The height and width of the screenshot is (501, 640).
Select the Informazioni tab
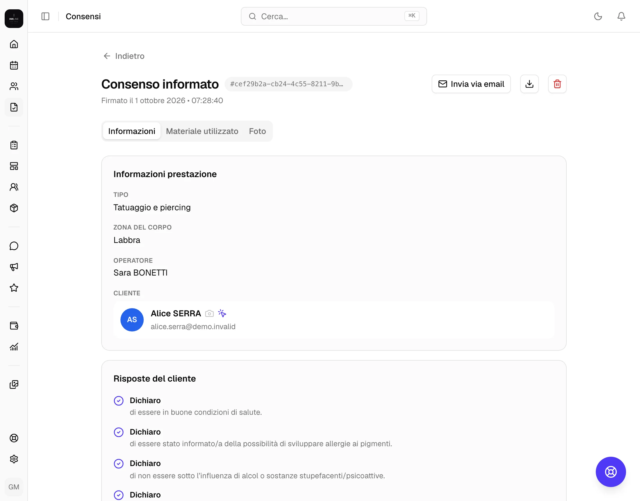tap(131, 131)
